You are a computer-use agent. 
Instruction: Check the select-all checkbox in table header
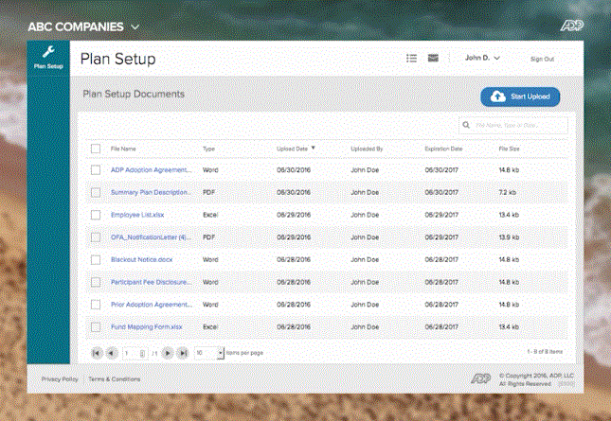(96, 149)
